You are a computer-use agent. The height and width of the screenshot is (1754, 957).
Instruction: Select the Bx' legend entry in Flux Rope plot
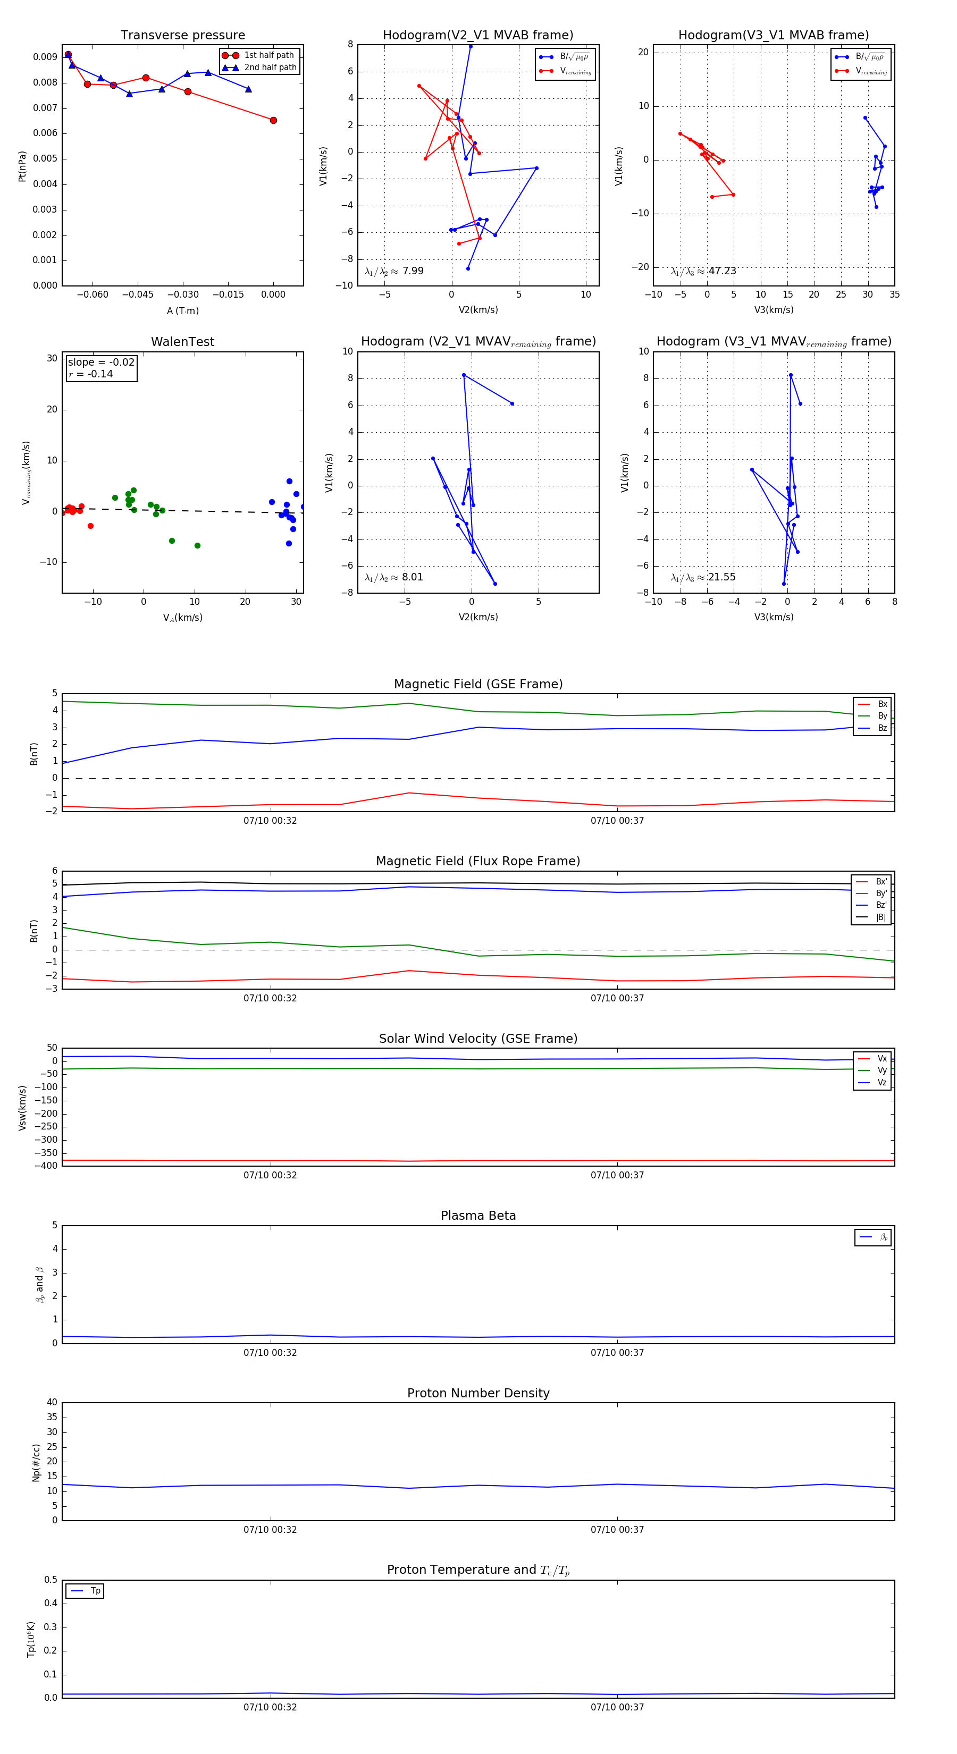click(x=872, y=882)
